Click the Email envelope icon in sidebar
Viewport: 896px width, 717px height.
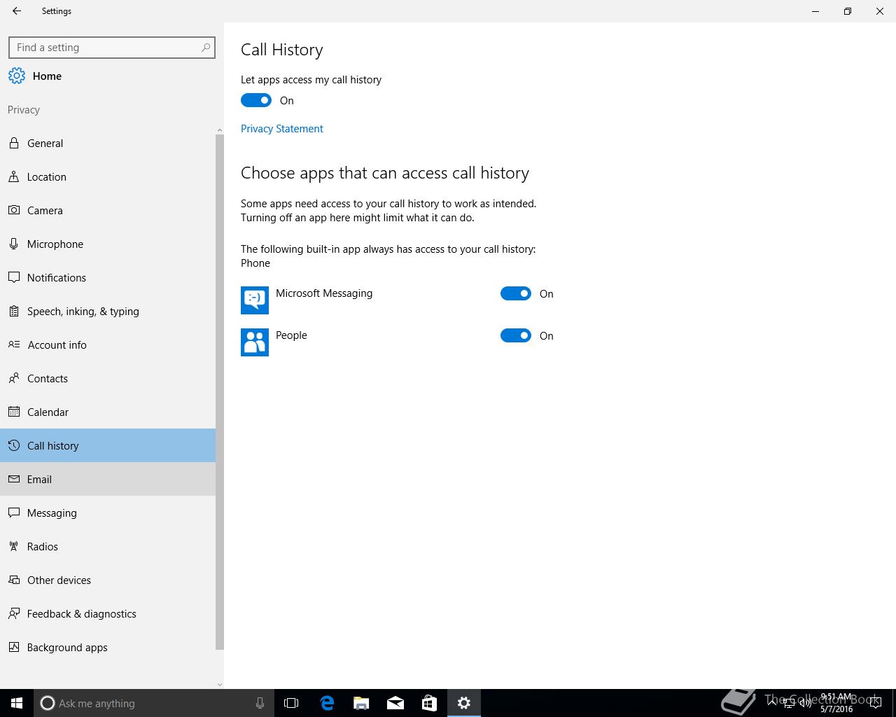[x=14, y=479]
